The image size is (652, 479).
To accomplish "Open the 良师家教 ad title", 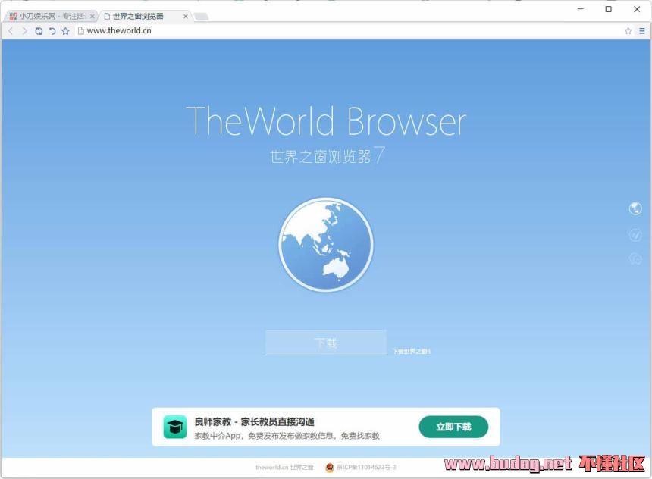I will [x=254, y=421].
